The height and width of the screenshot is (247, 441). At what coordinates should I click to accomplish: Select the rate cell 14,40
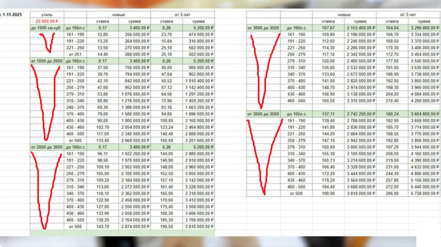[103, 54]
